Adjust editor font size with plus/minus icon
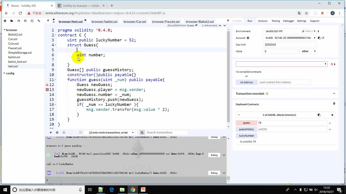This screenshot has width=346, height=194. [x=54, y=20]
